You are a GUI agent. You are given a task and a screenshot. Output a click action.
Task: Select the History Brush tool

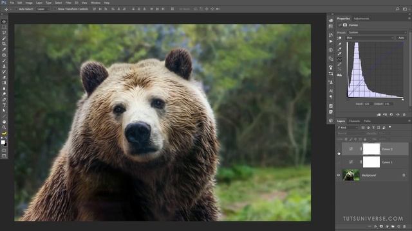coord(4,72)
